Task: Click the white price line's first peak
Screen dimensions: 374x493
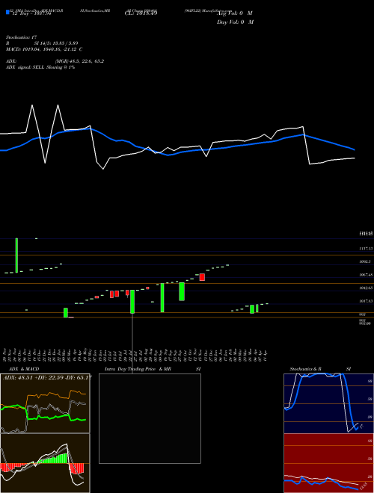Action: pos(32,105)
